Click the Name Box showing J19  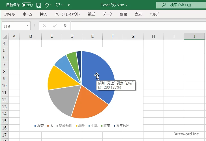(x=14, y=26)
